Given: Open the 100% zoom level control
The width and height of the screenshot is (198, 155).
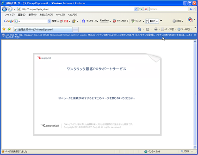Looking at the screenshot, I should [x=187, y=152].
